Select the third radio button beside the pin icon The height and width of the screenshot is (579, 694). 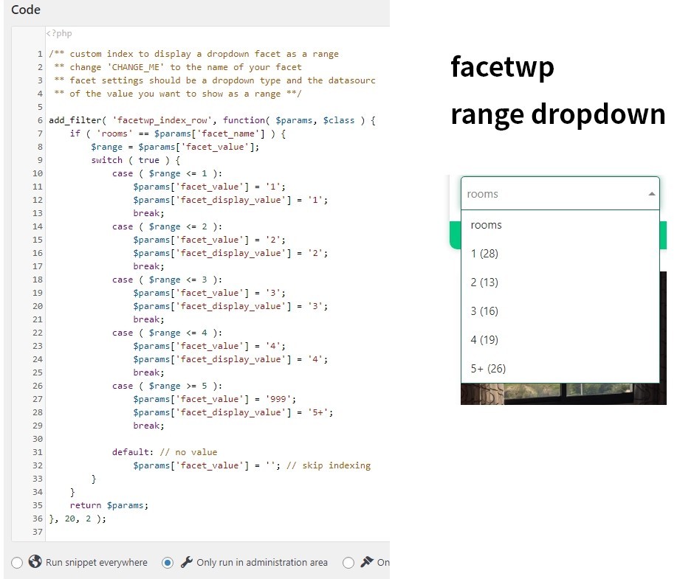pos(348,563)
